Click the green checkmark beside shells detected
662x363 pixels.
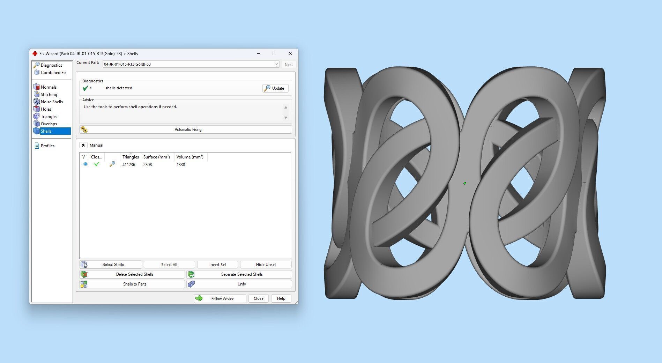tap(85, 88)
